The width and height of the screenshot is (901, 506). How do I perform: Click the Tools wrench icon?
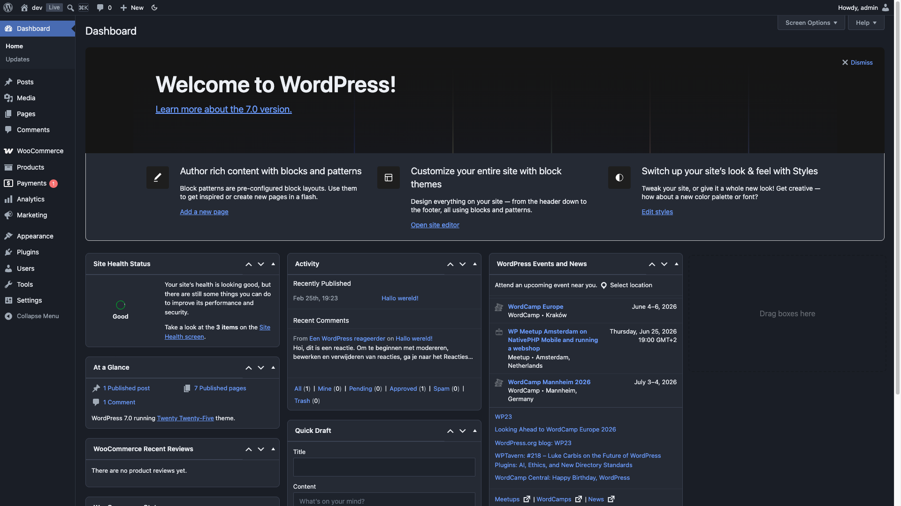point(8,284)
